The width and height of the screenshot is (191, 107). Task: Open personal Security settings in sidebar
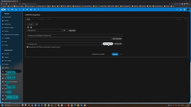7,21
